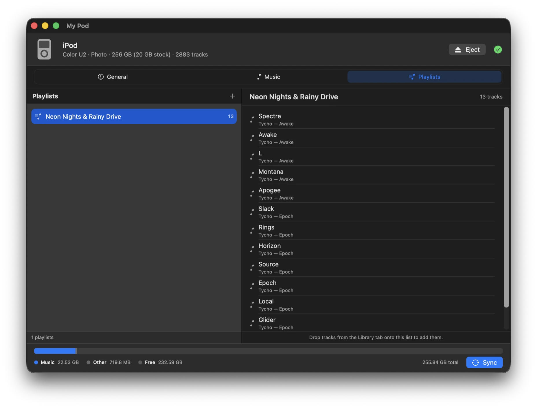Image resolution: width=537 pixels, height=408 pixels.
Task: Select the Glider track title
Action: coord(267,320)
